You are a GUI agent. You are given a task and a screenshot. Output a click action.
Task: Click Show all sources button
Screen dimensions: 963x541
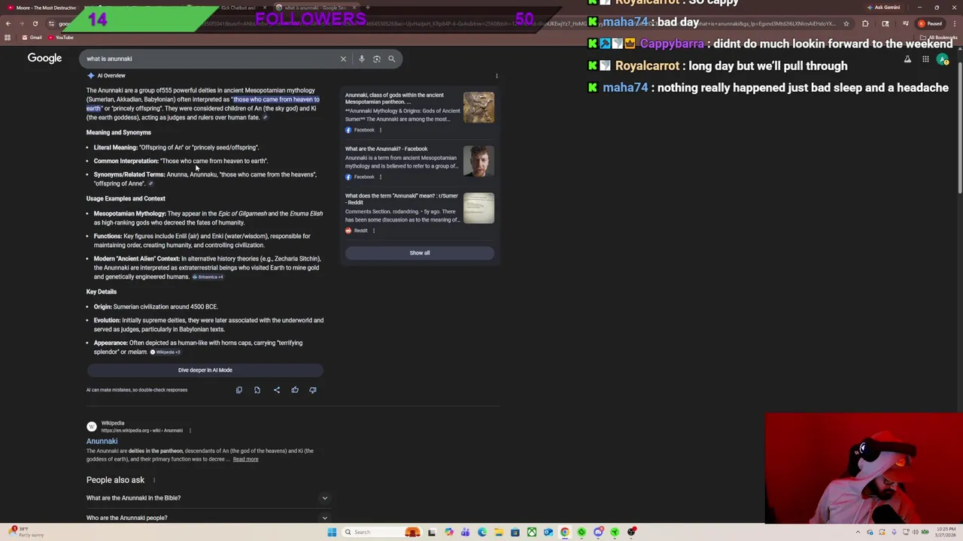tap(419, 252)
